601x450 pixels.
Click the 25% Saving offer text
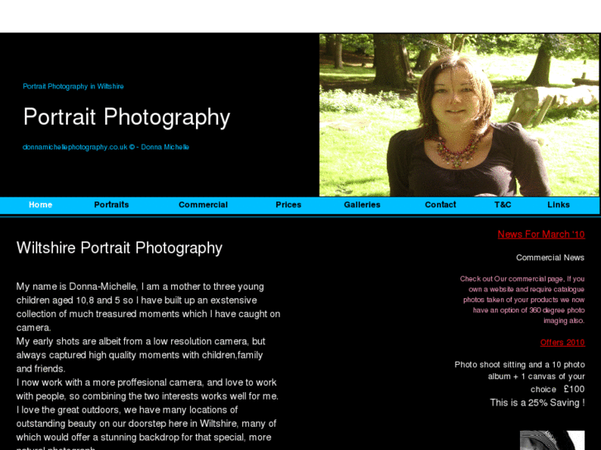537,403
